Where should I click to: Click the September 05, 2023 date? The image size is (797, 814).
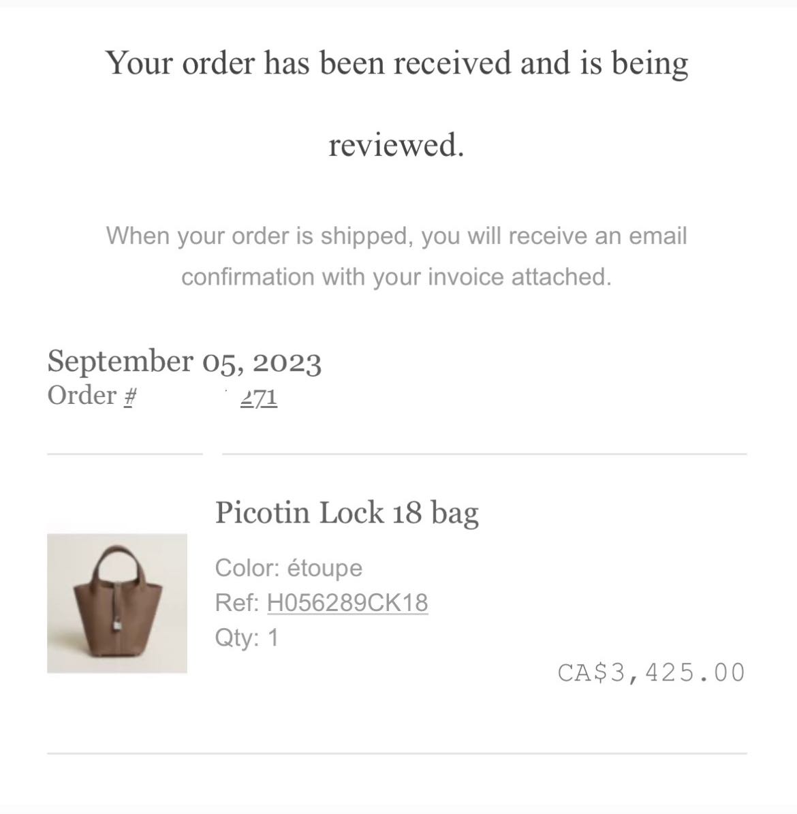[185, 361]
